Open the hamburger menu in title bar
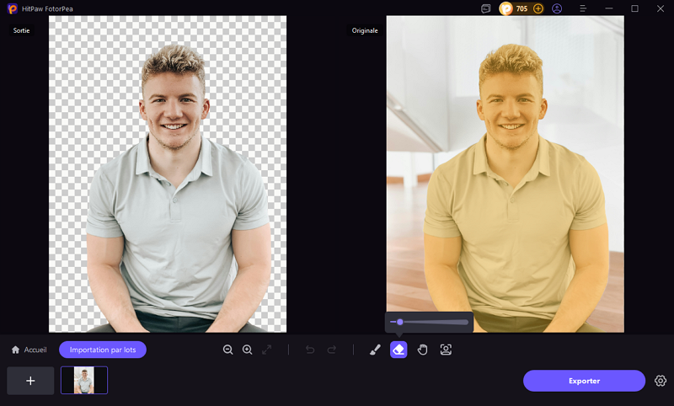Image resolution: width=674 pixels, height=406 pixels. coord(584,8)
